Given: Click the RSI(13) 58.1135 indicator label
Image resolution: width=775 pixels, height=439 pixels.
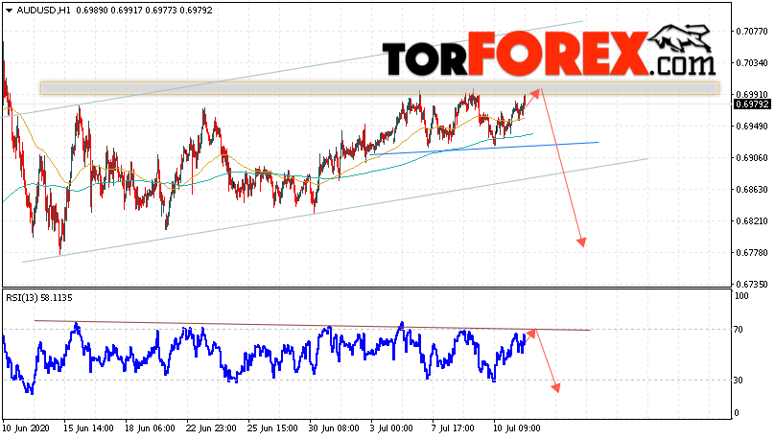Looking at the screenshot, I should tap(39, 298).
